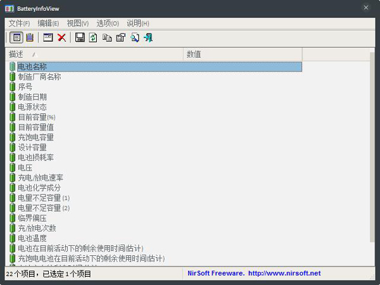The height and width of the screenshot is (285, 380).
Task: Open the 视图(V) menu
Action: point(78,23)
